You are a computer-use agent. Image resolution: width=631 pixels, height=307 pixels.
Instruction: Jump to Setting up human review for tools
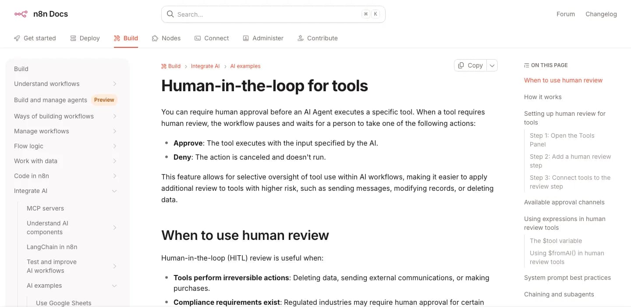[565, 118]
